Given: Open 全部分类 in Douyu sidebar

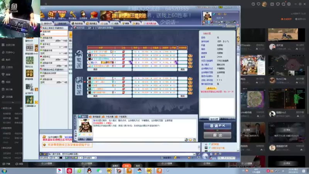Looking at the screenshot, I should point(8,45).
